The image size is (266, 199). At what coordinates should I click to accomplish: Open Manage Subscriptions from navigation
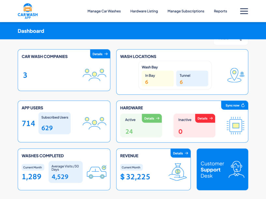point(186,11)
